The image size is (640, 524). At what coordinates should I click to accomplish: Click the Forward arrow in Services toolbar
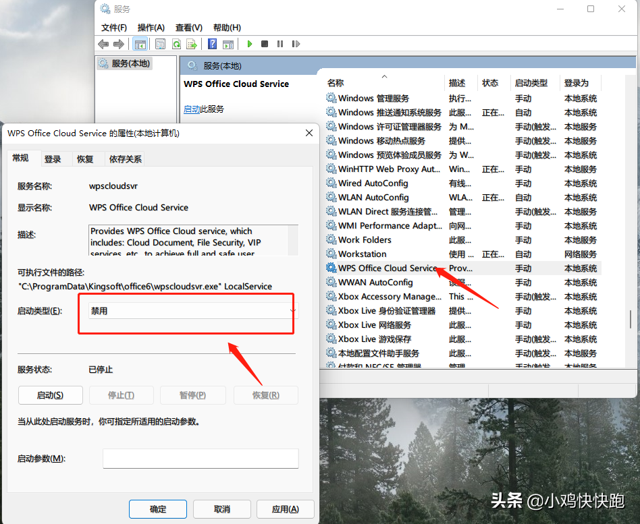pos(118,44)
